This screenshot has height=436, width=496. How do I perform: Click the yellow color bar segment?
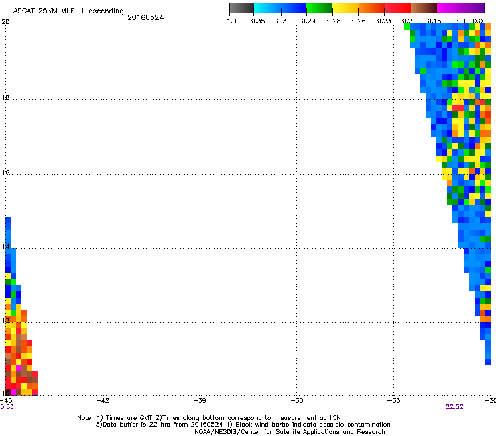pyautogui.click(x=345, y=9)
